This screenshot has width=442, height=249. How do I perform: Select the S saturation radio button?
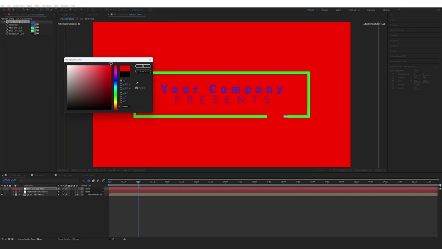coord(121,84)
